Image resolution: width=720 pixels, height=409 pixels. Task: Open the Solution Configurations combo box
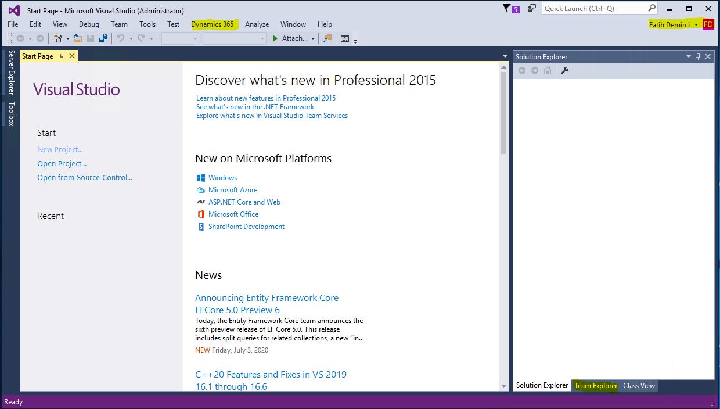180,38
